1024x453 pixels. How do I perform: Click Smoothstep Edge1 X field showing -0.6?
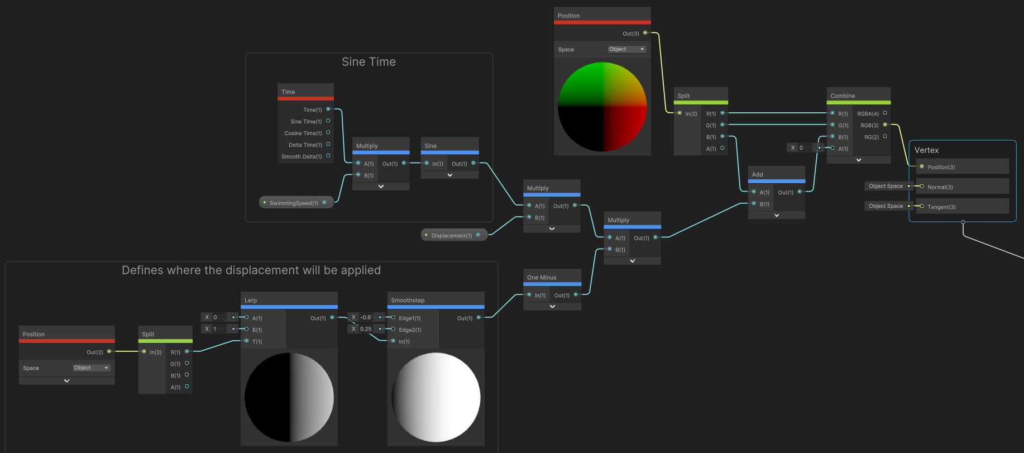[366, 317]
